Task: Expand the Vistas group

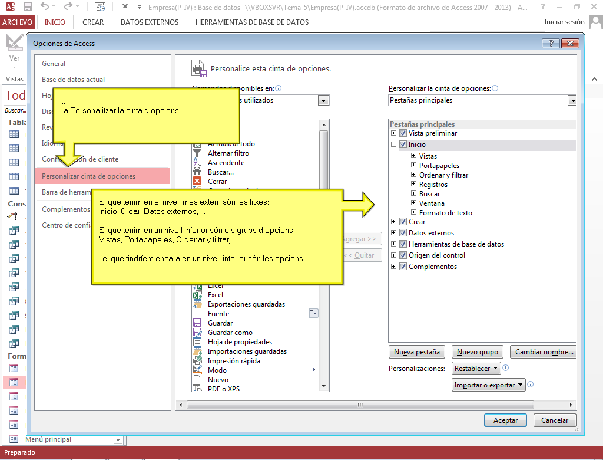Action: 413,156
